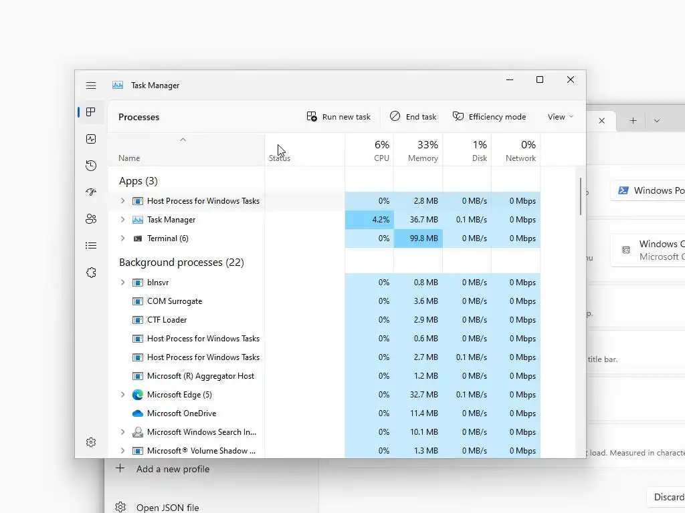The image size is (685, 513).
Task: Click the 11.4 MB OneDrive memory cell
Action: [x=419, y=413]
